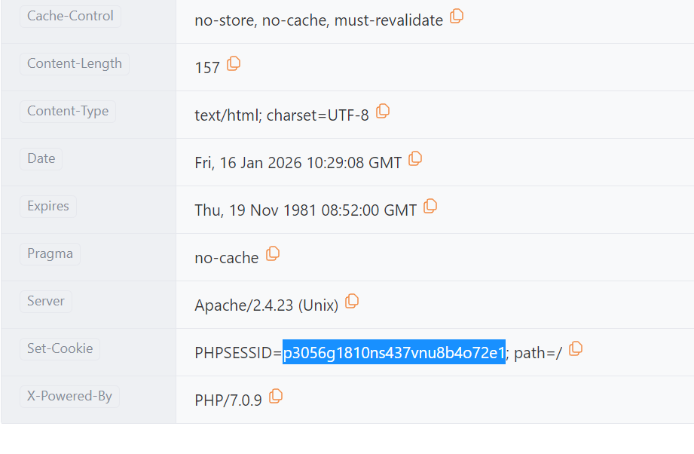Click the Content-Length header label

(75, 64)
